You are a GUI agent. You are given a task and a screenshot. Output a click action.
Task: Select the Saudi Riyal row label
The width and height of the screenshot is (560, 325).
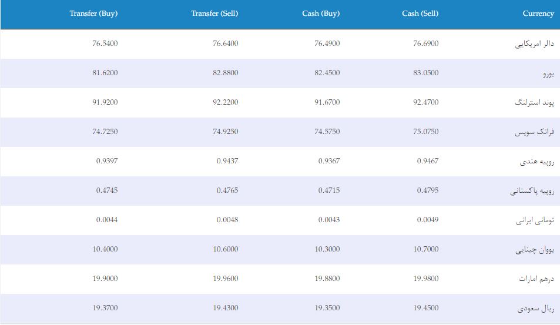click(x=536, y=308)
